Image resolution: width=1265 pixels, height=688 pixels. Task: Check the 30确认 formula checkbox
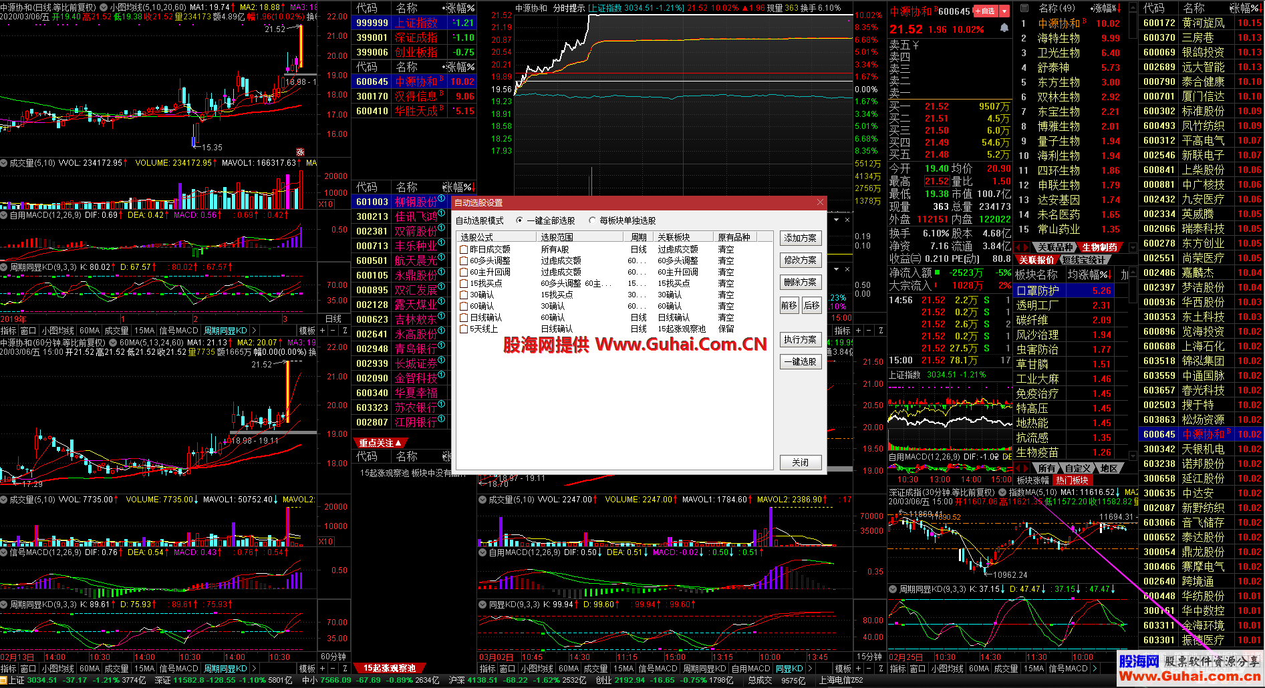point(463,295)
